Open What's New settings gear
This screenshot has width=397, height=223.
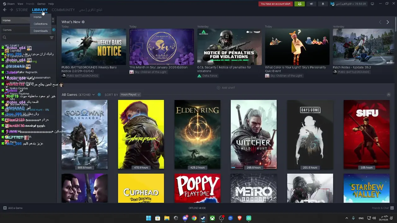[x=83, y=22]
